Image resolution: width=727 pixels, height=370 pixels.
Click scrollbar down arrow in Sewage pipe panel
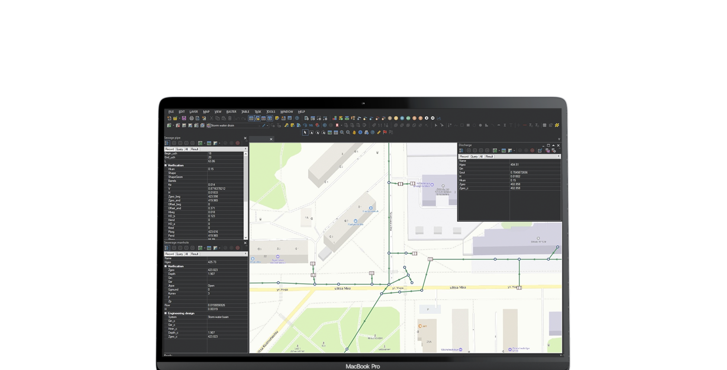click(x=246, y=237)
